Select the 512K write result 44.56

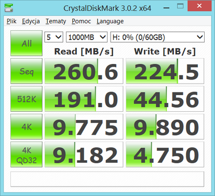click(165, 99)
